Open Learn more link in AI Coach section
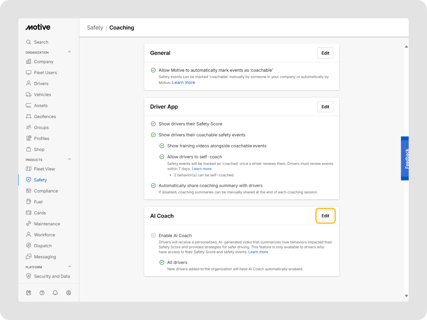 coord(258,252)
